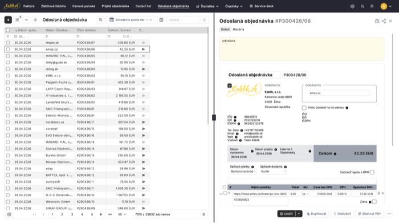The image size is (399, 224).
Task: Toggle the Zľava checkbox
Action: pos(374,202)
